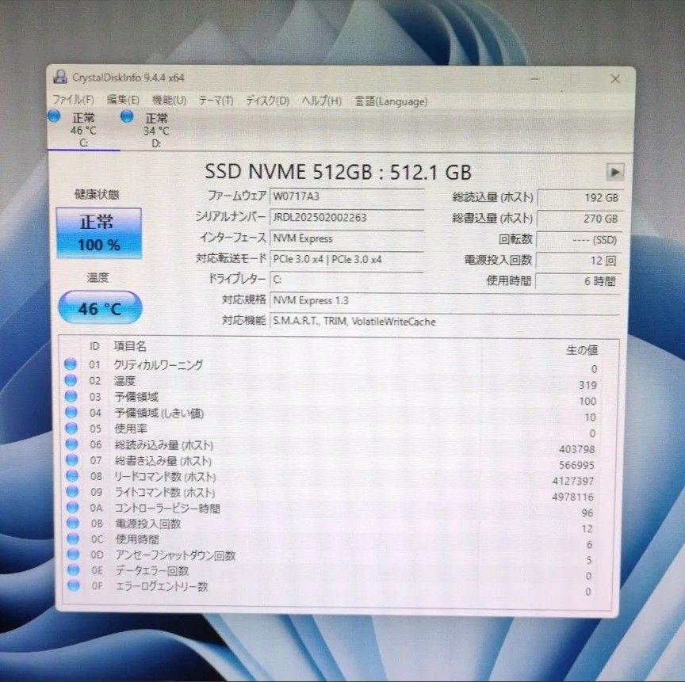This screenshot has height=682, width=685.
Task: Click the next disk arrow button
Action: 615,172
